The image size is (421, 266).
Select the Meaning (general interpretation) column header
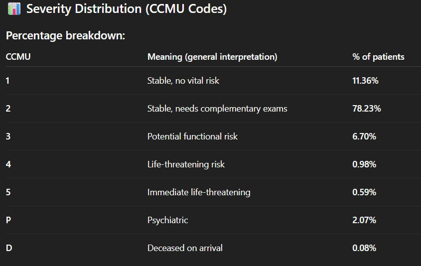coord(212,57)
